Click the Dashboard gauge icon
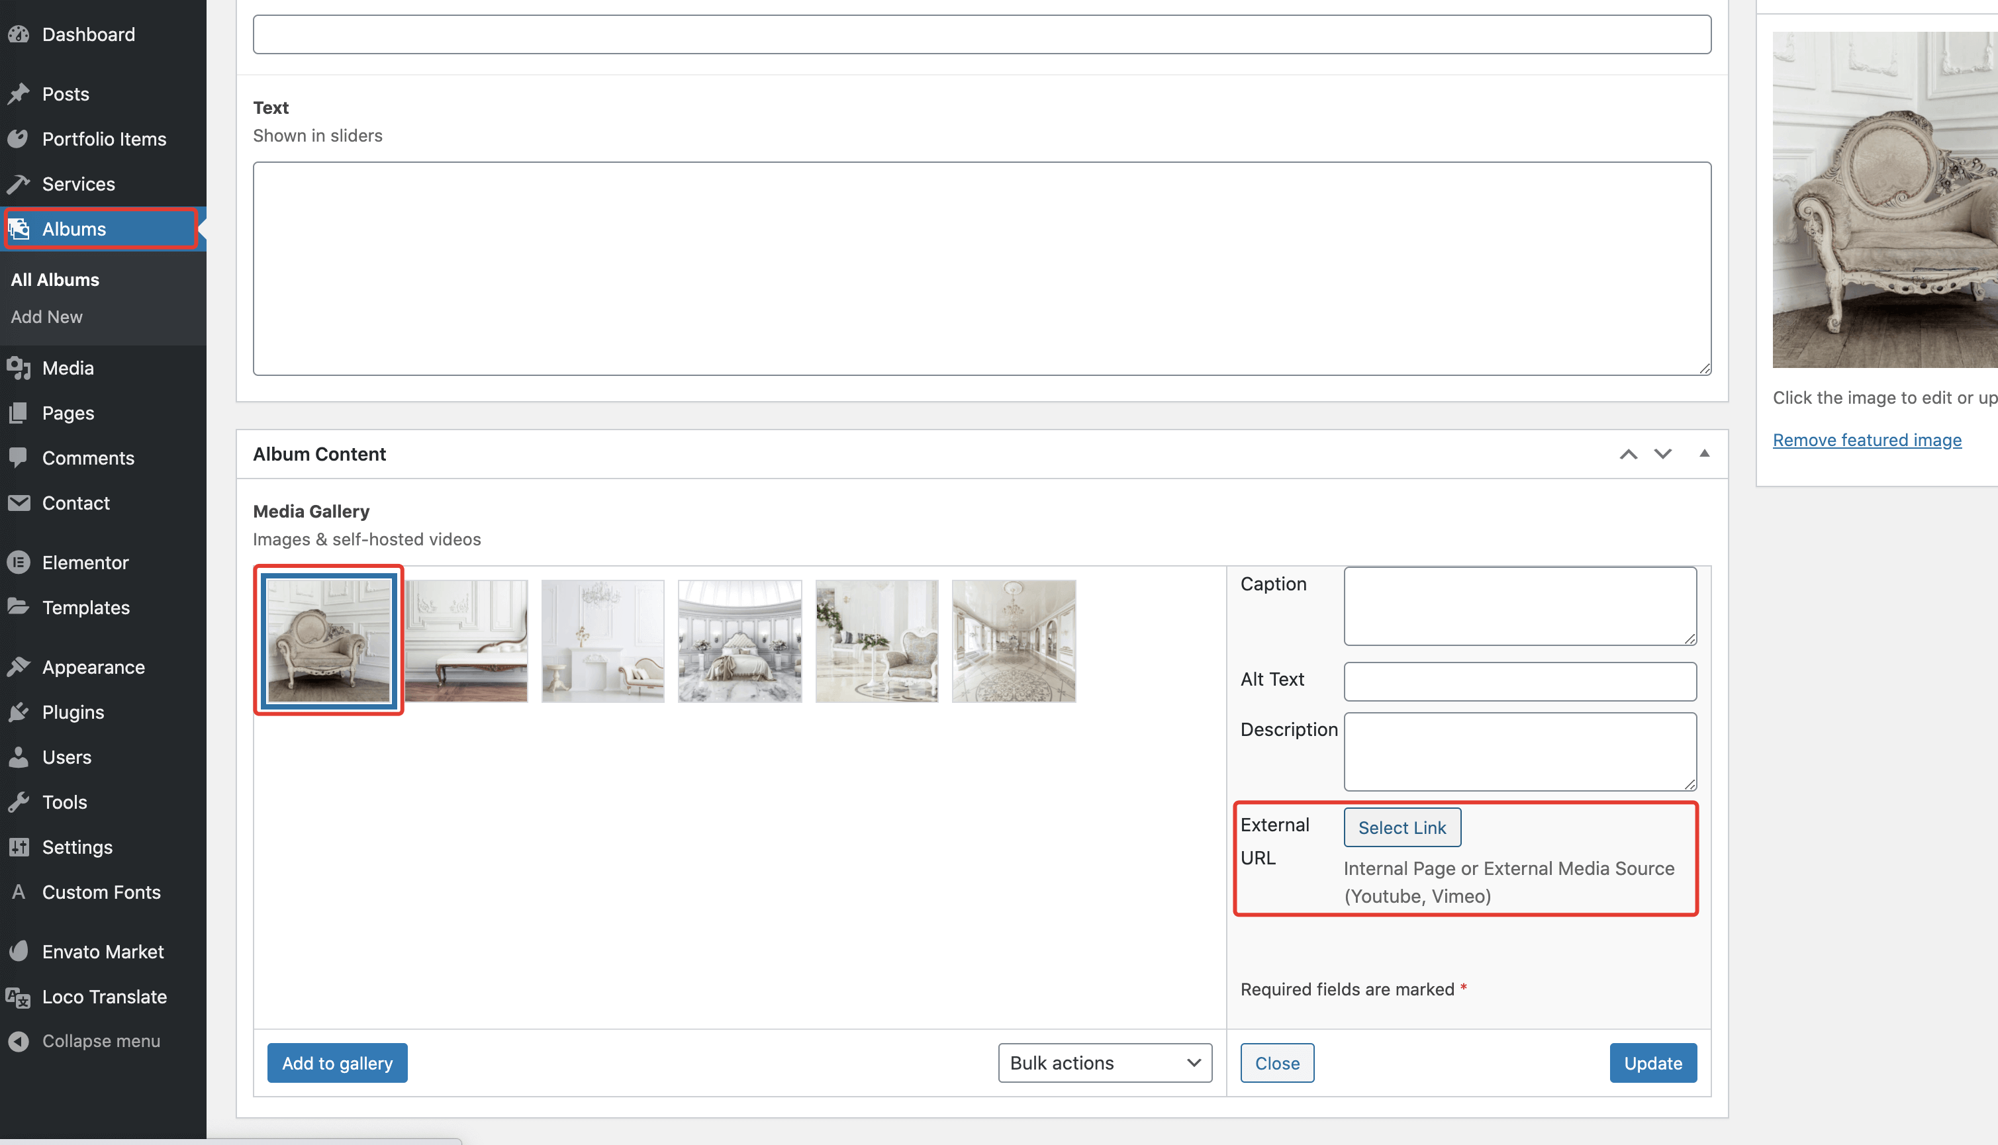Viewport: 1998px width, 1145px height. (x=19, y=34)
